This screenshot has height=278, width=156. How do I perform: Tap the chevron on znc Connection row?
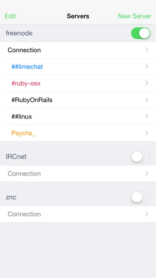[147, 214]
